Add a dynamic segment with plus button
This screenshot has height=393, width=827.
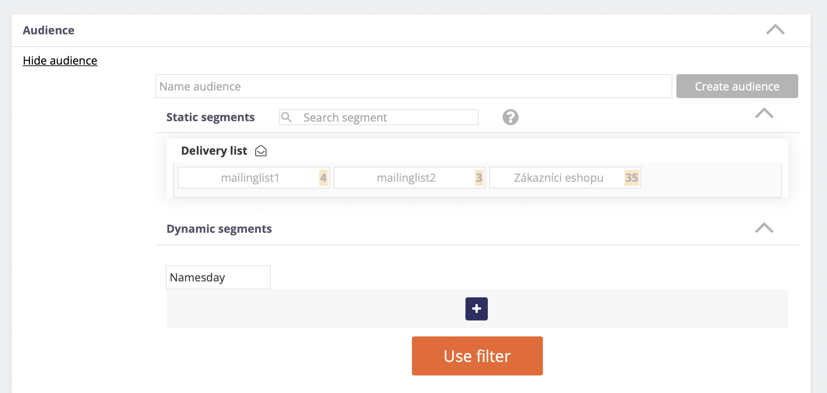(476, 309)
